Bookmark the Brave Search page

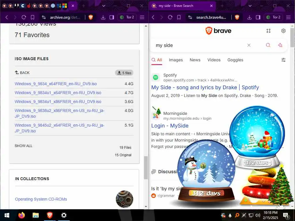click(x=179, y=17)
